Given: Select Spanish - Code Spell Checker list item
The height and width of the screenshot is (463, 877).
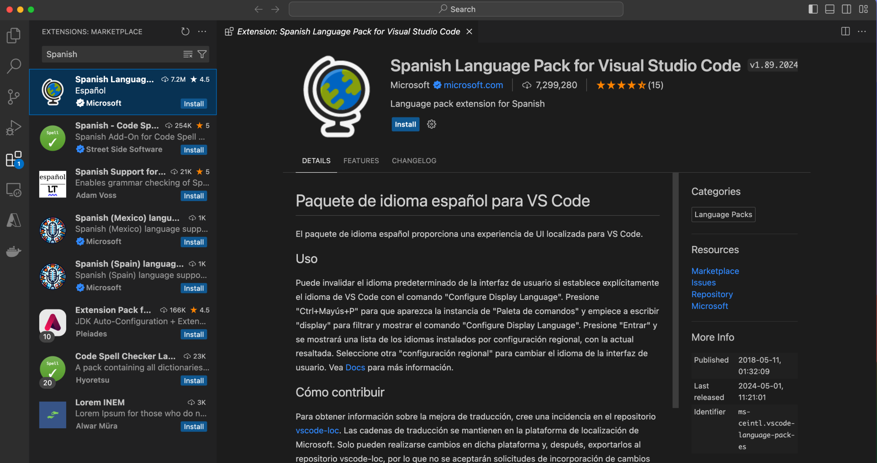Looking at the screenshot, I should (x=123, y=138).
